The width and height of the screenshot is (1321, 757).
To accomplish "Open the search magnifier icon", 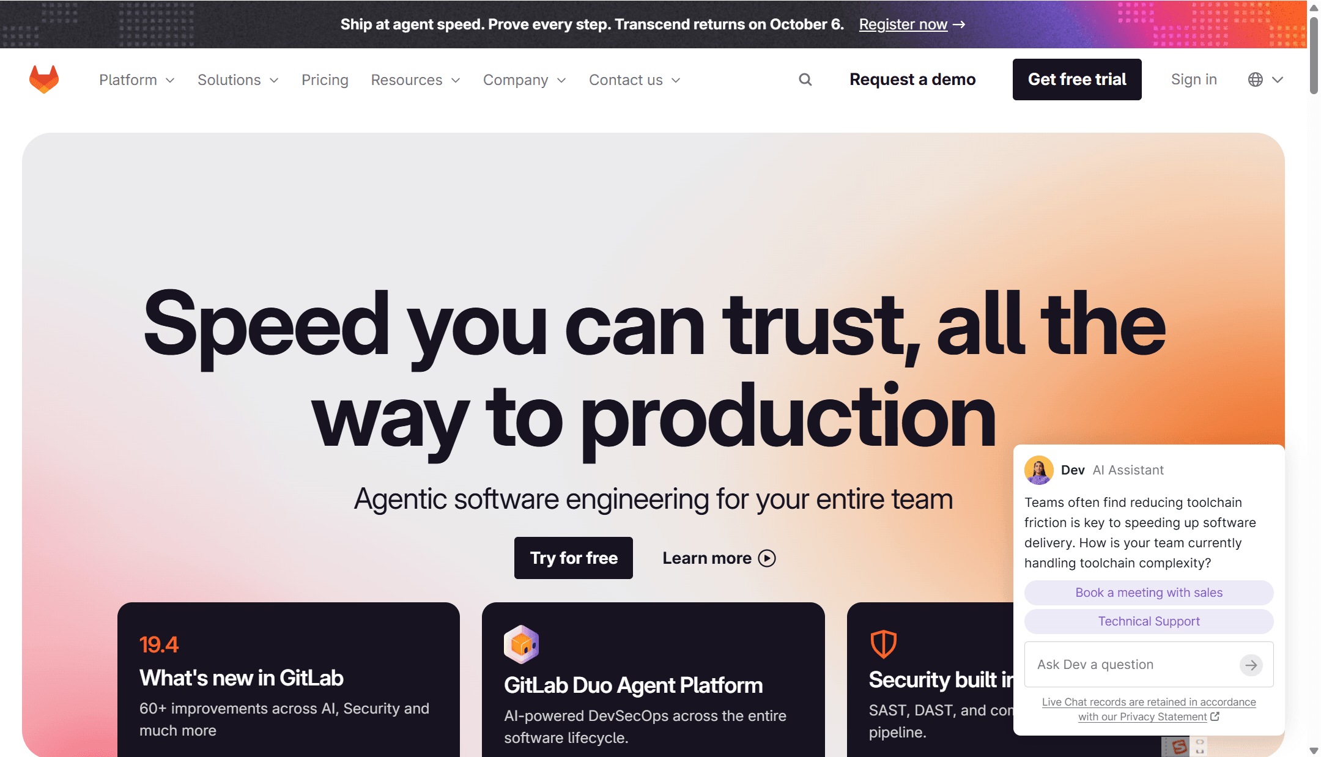I will pyautogui.click(x=805, y=79).
